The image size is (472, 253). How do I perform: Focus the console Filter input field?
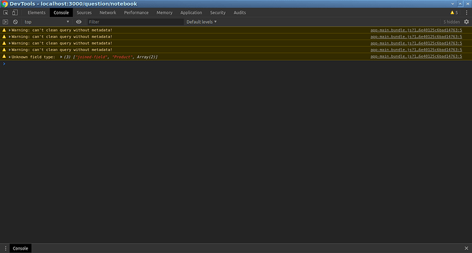[x=135, y=22]
